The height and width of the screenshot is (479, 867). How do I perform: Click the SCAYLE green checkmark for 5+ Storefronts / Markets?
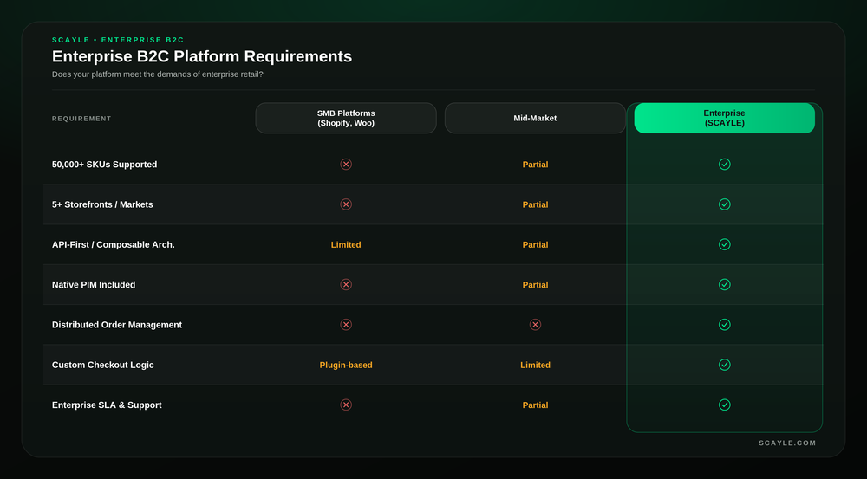click(724, 204)
